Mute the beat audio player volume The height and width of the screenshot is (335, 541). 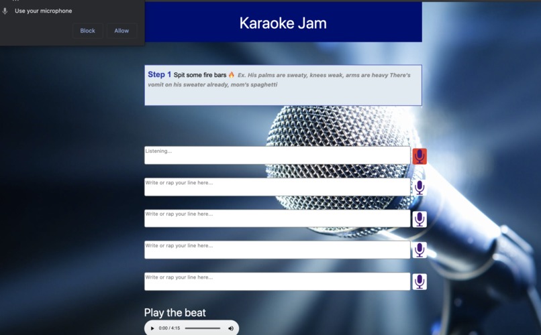pos(231,328)
